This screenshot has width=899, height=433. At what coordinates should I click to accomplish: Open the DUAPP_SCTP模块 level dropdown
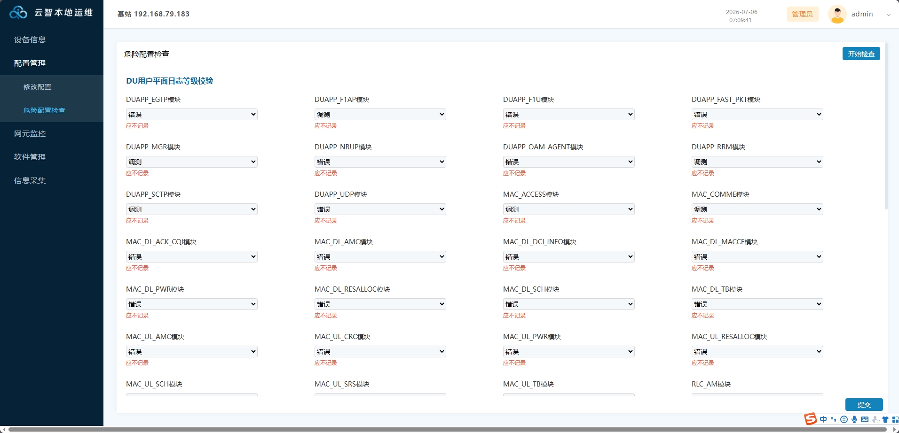[x=192, y=209]
